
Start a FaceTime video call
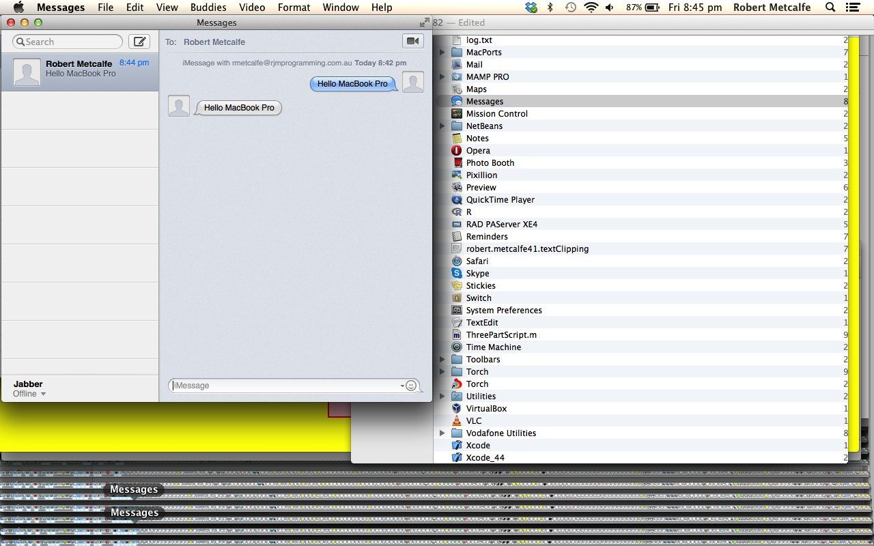(412, 41)
